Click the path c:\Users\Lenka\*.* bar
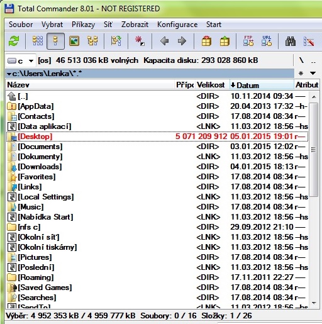The height and width of the screenshot is (324, 322). click(150, 74)
